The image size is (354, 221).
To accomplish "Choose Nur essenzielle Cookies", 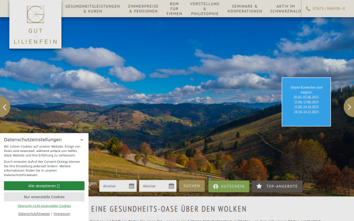I will 44,197.
